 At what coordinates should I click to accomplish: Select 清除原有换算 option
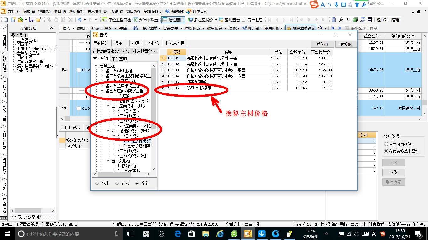point(386,144)
